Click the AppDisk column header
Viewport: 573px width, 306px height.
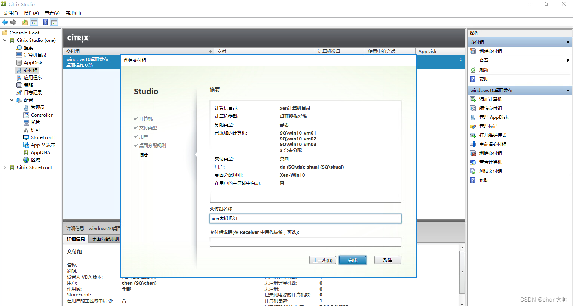coord(440,52)
